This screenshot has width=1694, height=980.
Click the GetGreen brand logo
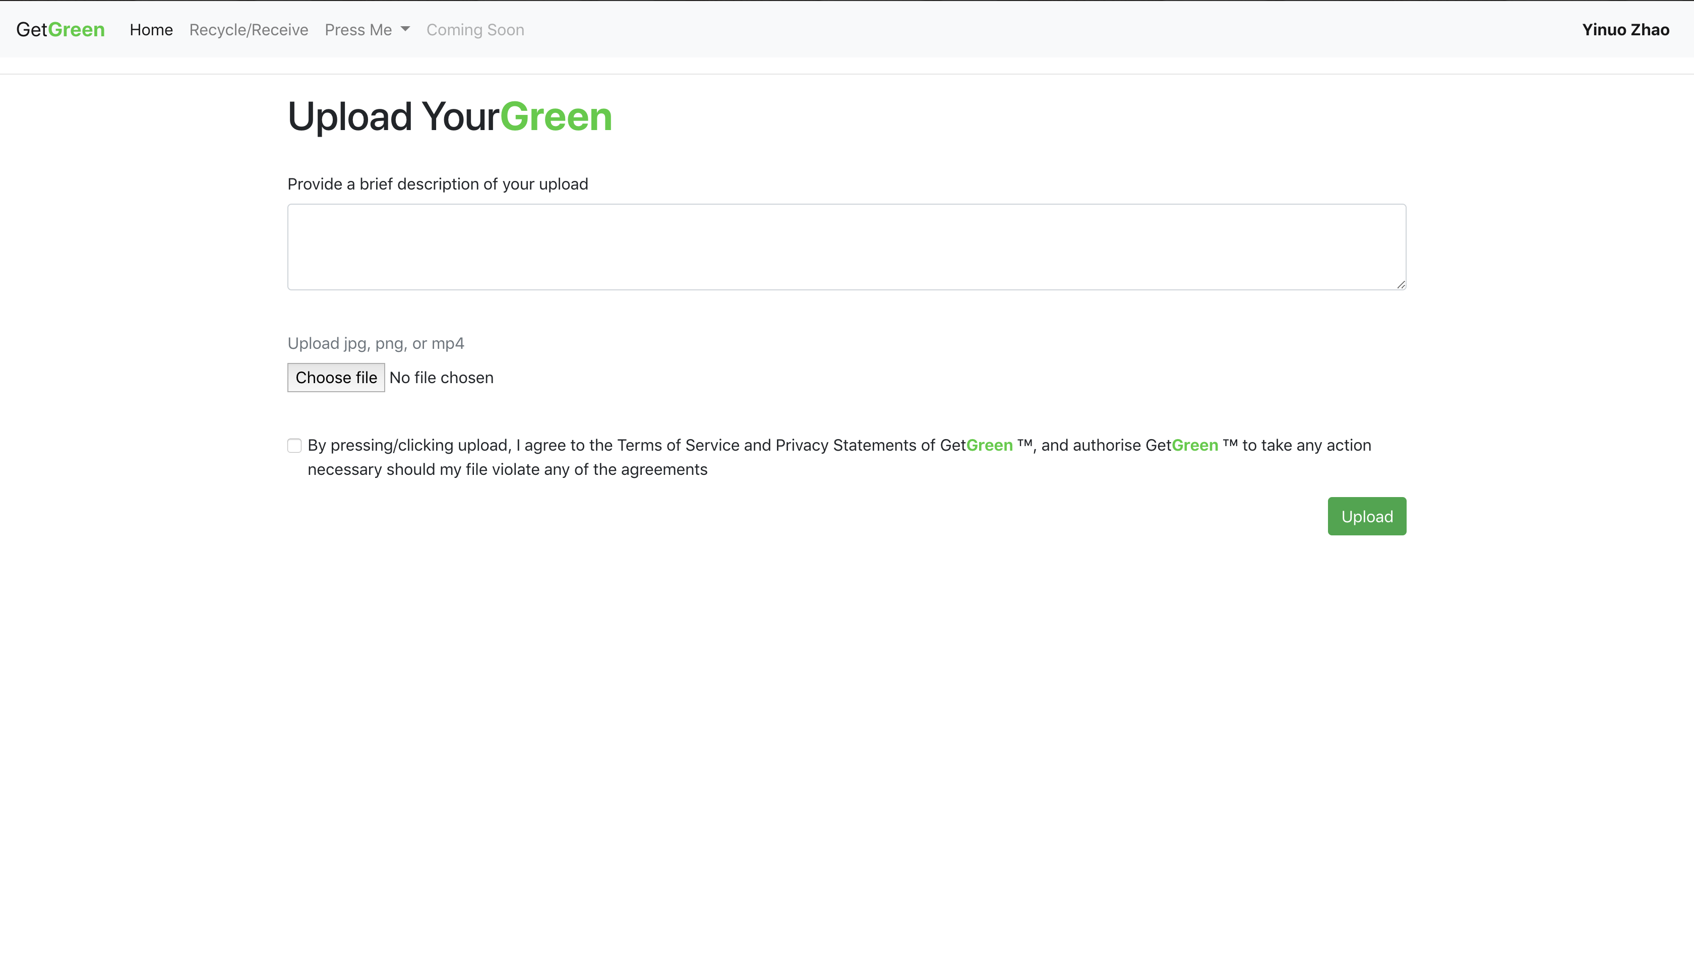60,30
